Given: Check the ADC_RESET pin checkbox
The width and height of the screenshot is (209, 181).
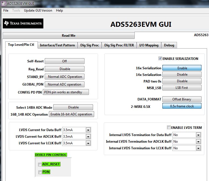Looking at the screenshot, I should (x=40, y=164).
